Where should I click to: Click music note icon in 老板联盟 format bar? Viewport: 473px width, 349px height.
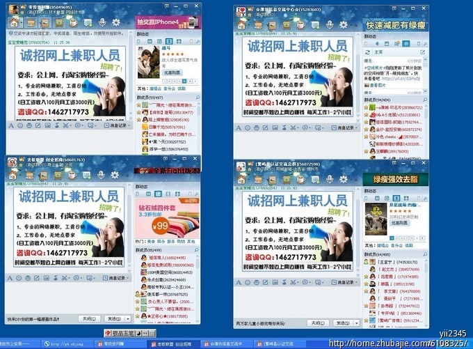56,278
